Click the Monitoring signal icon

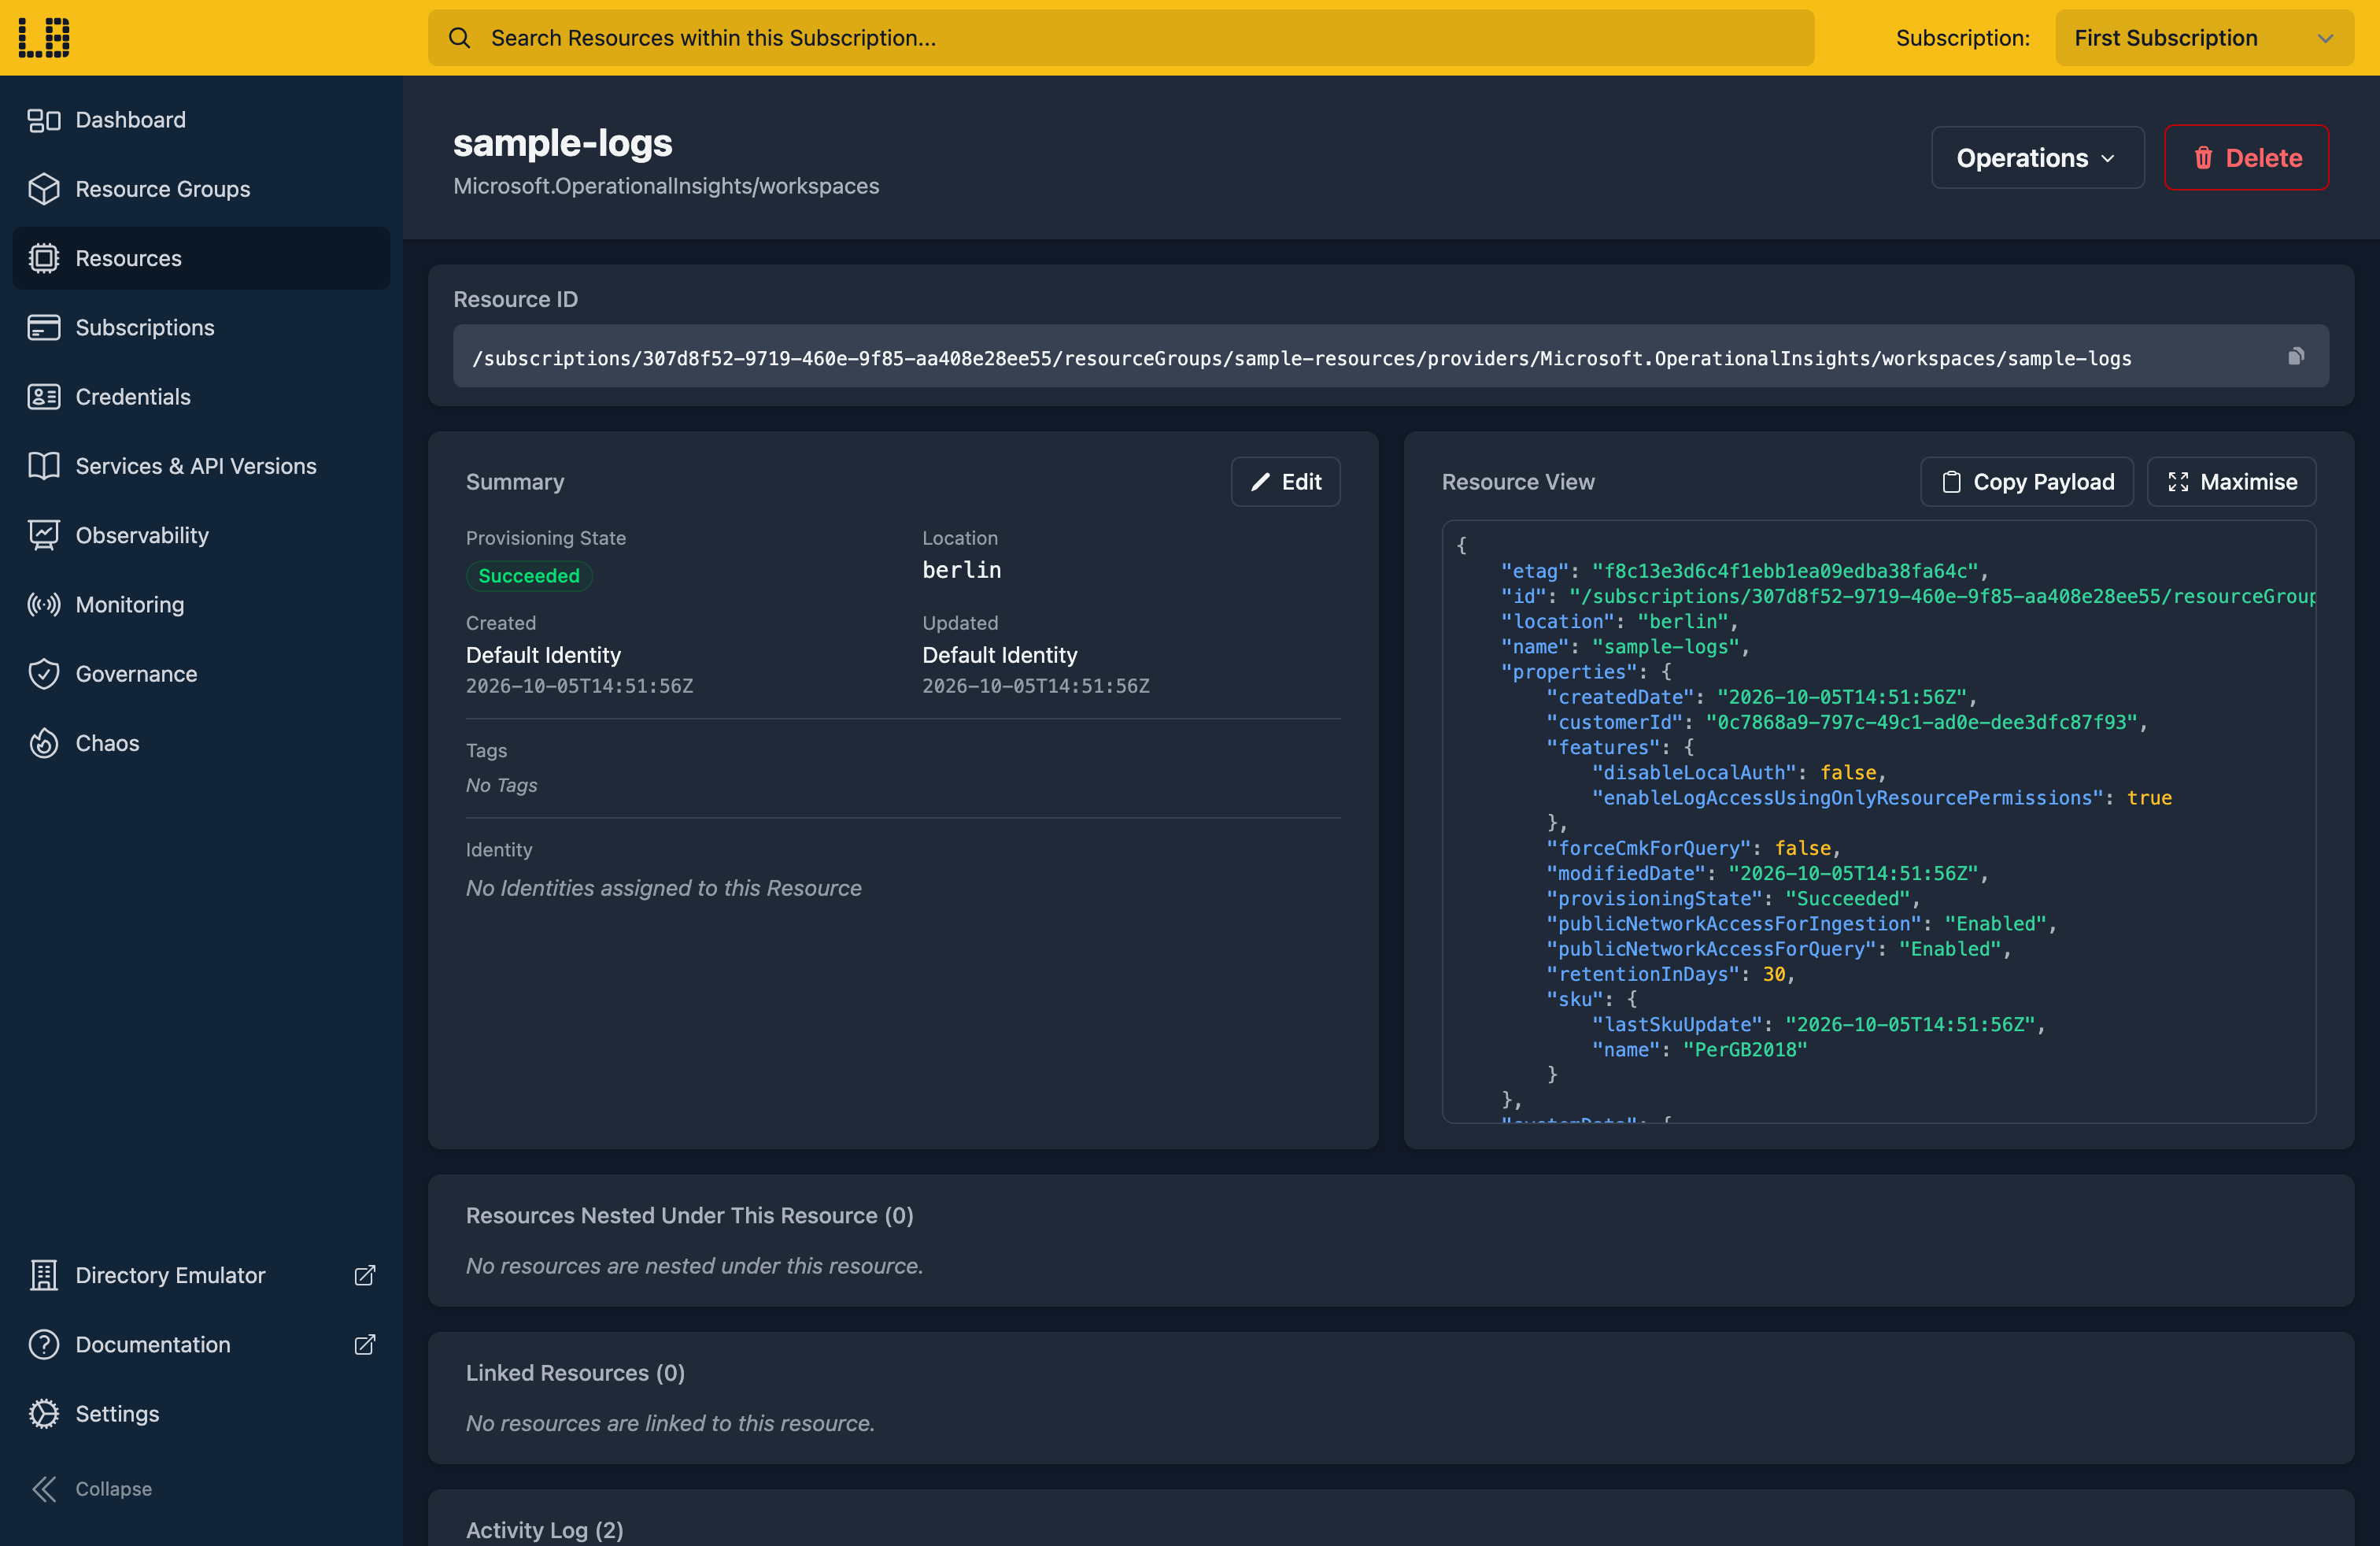pyautogui.click(x=44, y=604)
